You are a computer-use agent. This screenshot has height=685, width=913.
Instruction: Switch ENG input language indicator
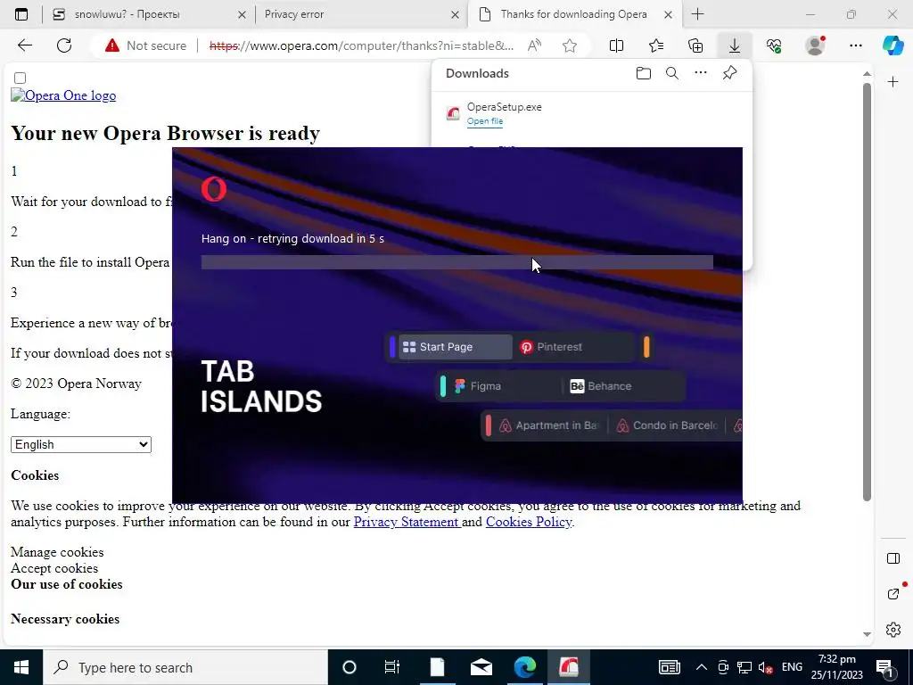[x=792, y=667]
